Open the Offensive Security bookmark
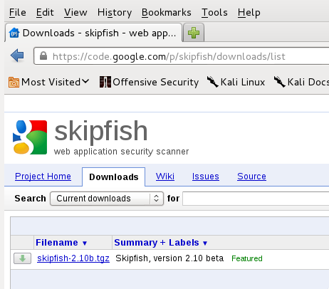The height and width of the screenshot is (289, 329). (149, 82)
